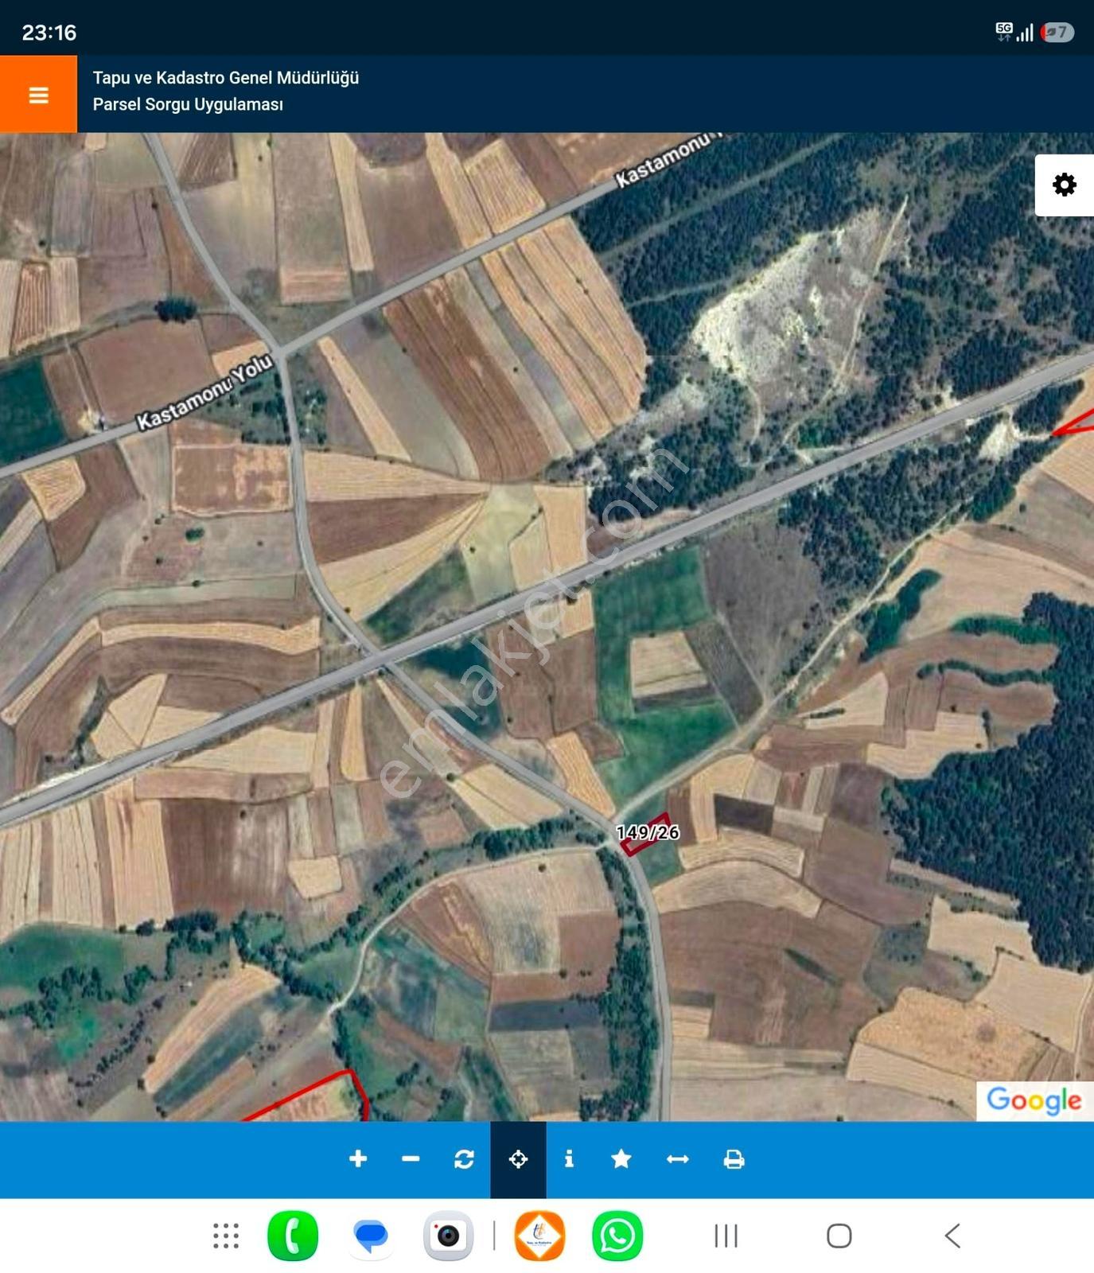Zoom in with the plus icon
1094x1273 pixels.
point(358,1159)
